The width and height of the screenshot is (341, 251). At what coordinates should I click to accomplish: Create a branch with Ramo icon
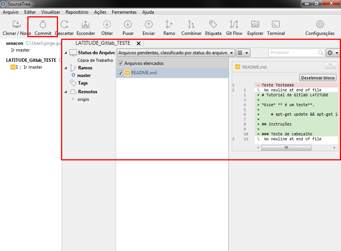point(169,25)
